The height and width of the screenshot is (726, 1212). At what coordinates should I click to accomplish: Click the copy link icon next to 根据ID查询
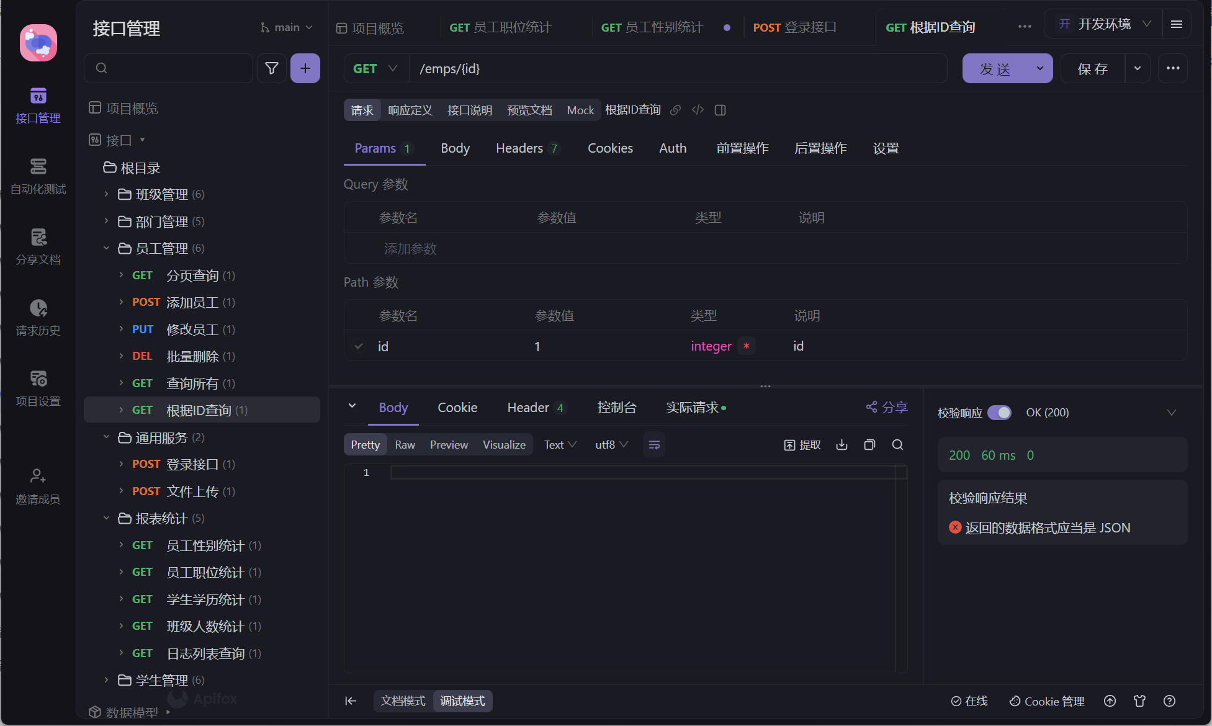(676, 110)
